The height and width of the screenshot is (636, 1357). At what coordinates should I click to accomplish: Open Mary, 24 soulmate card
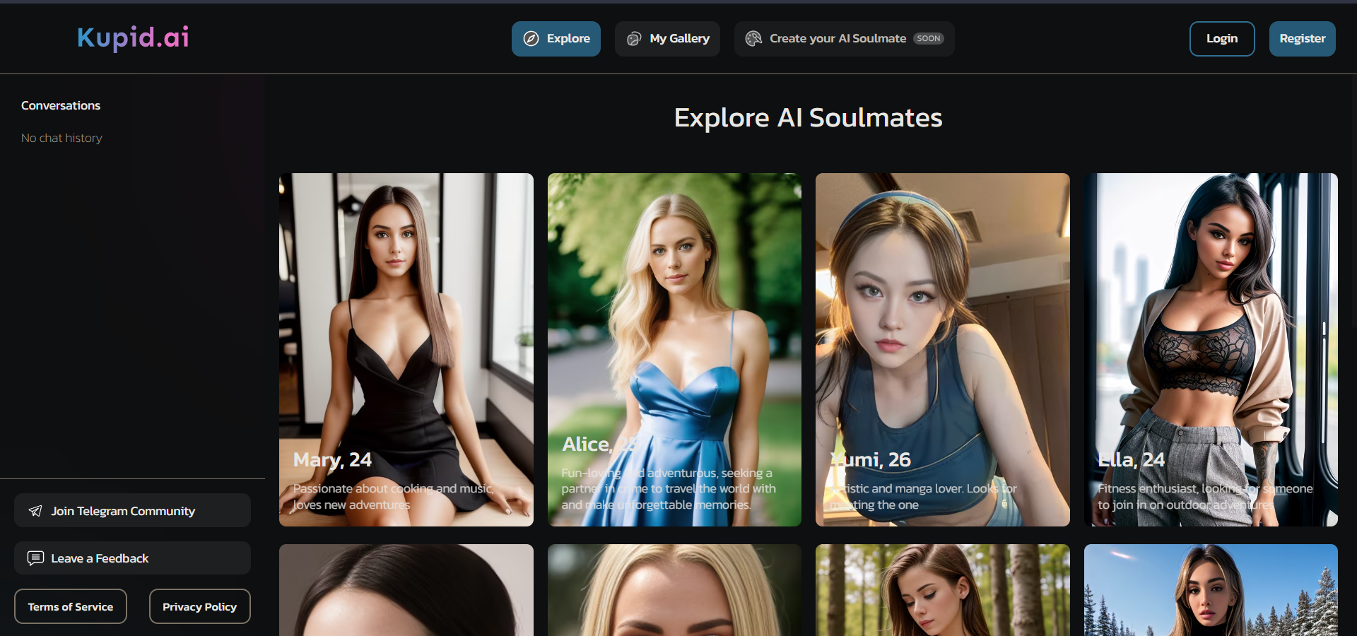[406, 349]
